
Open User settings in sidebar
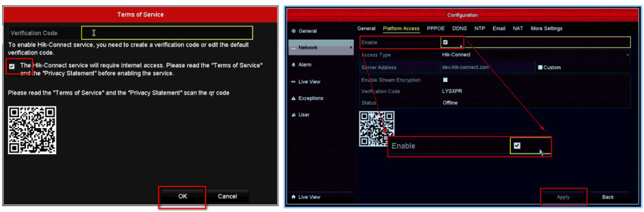pos(304,115)
